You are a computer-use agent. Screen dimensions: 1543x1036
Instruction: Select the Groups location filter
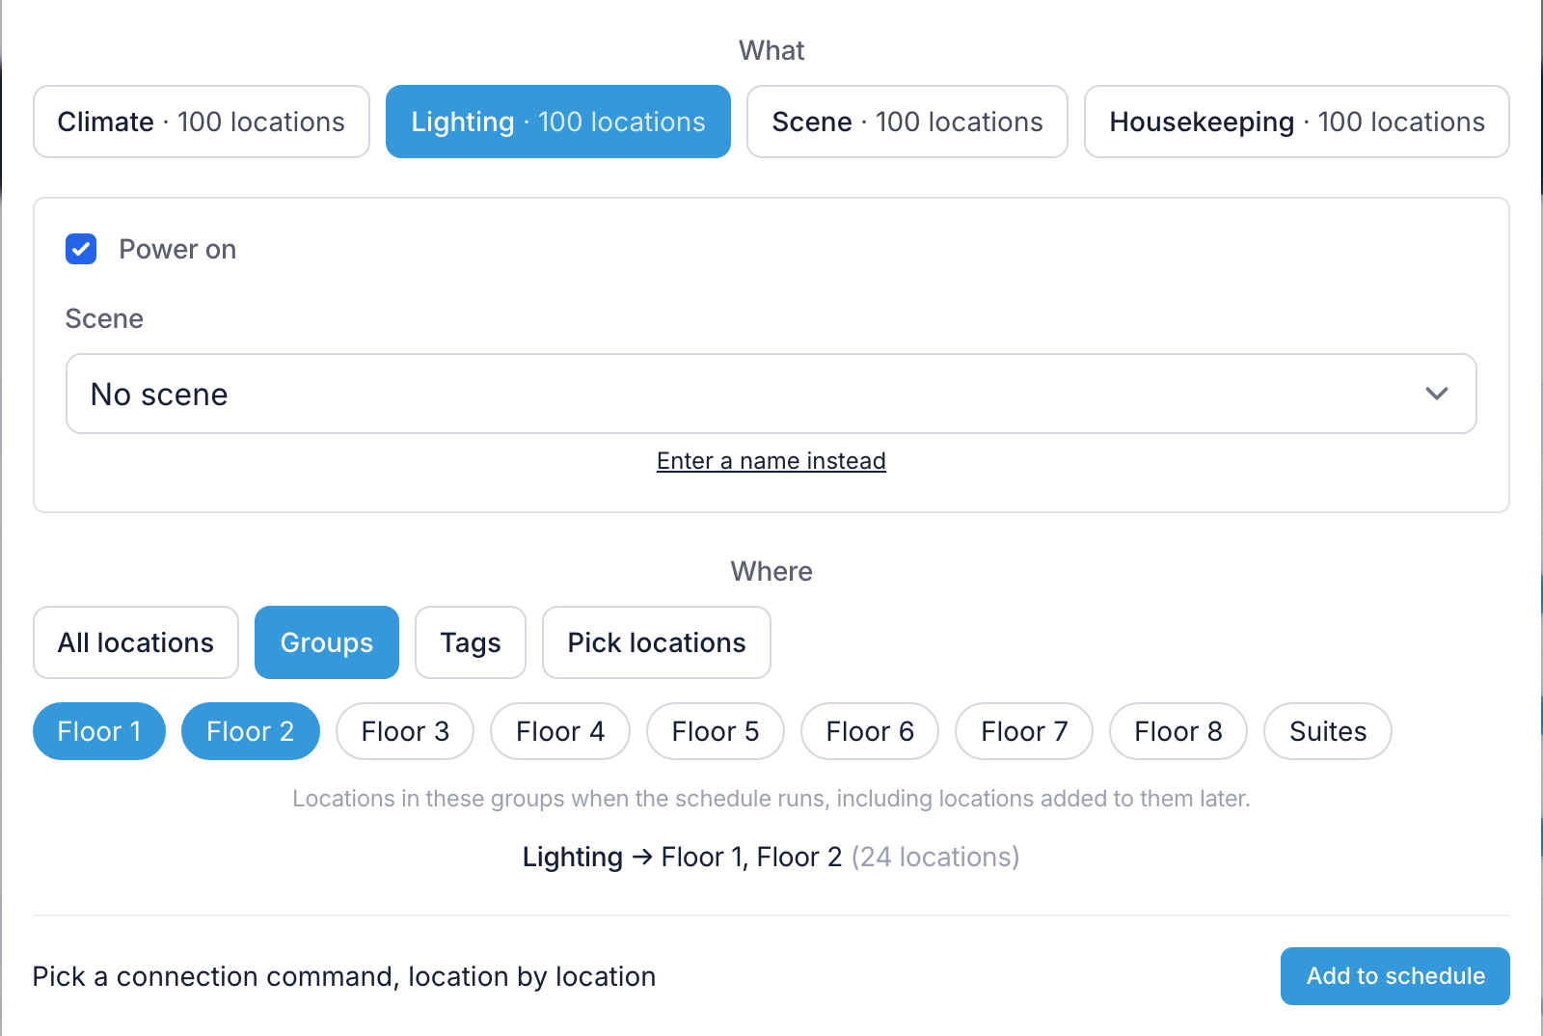pyautogui.click(x=327, y=642)
